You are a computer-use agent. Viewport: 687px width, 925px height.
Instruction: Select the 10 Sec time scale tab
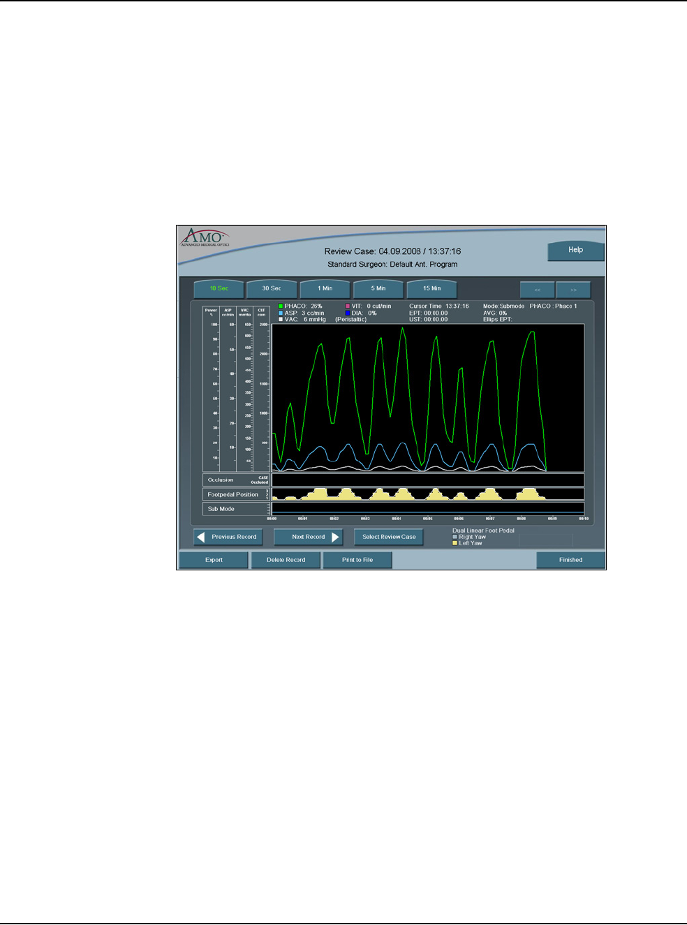click(219, 289)
